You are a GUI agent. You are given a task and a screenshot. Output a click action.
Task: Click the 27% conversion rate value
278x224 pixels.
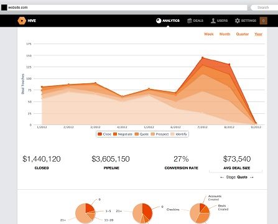tap(181, 159)
